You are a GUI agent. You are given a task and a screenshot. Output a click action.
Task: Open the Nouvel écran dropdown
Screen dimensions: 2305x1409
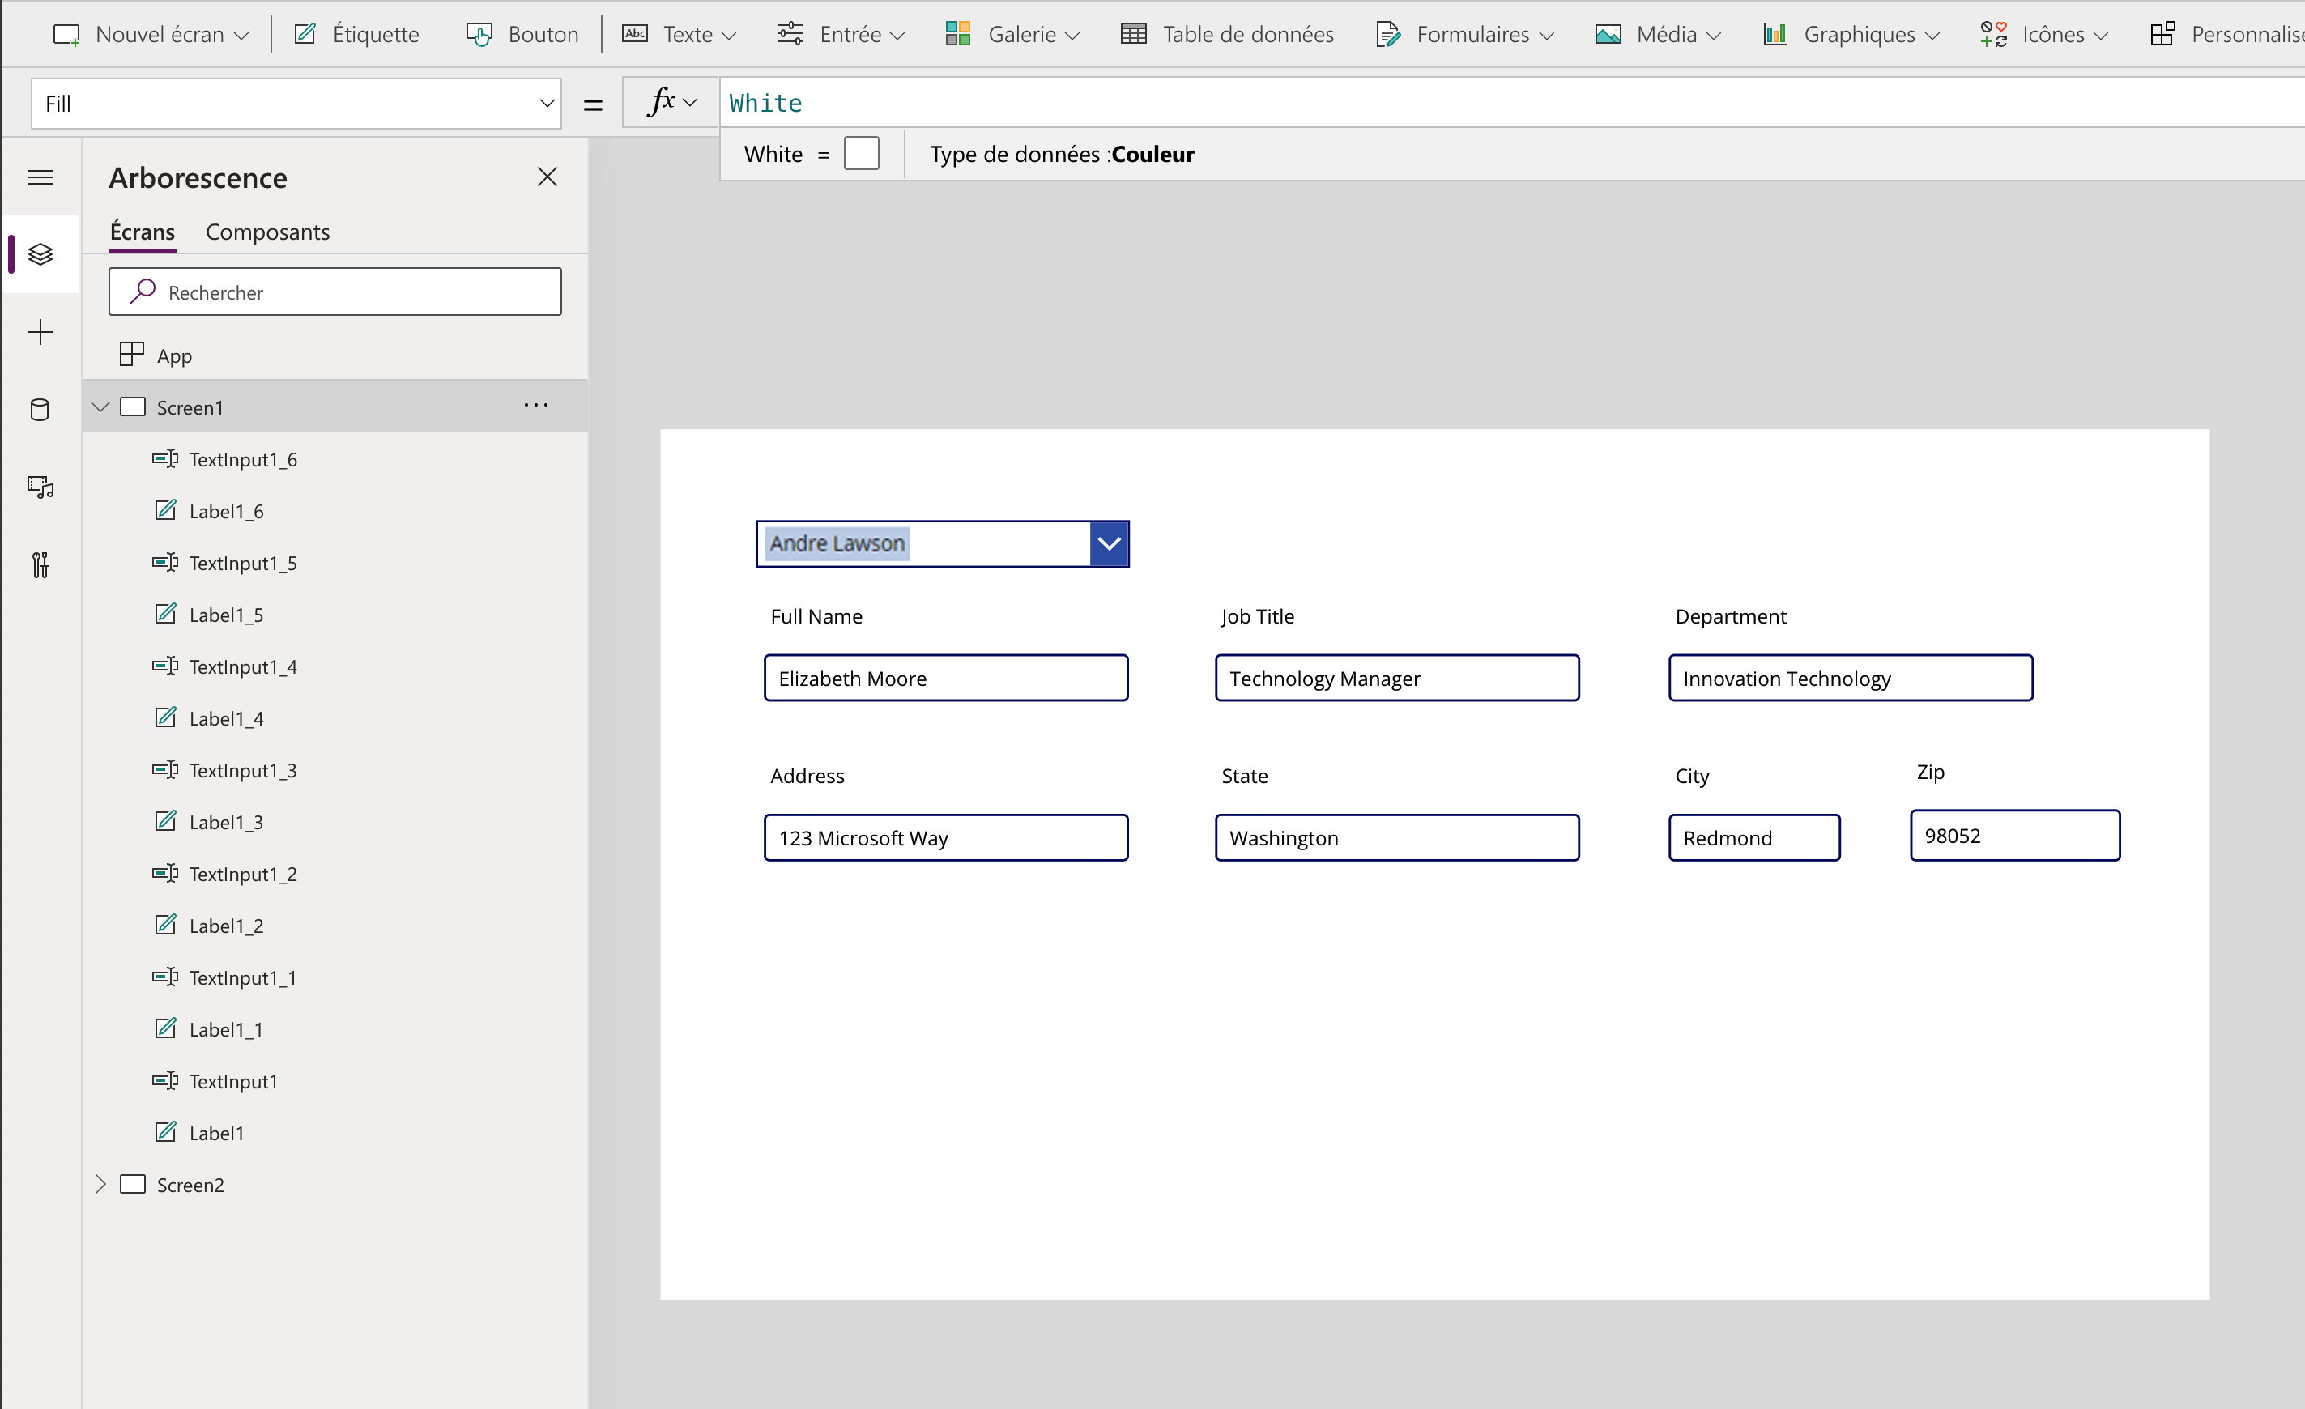[x=150, y=35]
